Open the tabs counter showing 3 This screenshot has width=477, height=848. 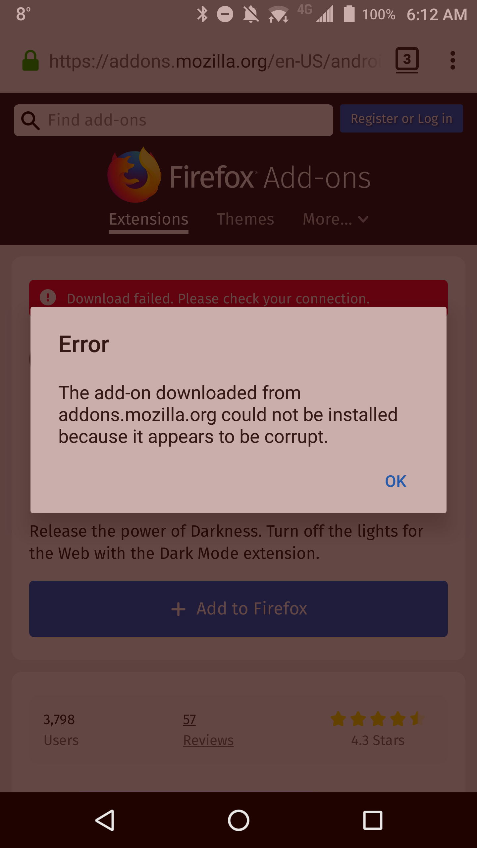407,60
